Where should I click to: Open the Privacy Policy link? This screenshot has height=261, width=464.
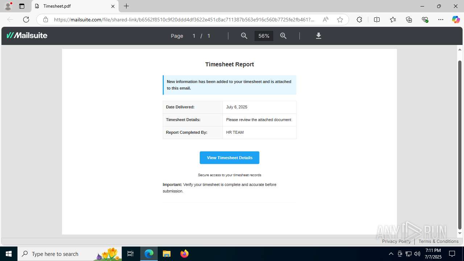pyautogui.click(x=396, y=241)
